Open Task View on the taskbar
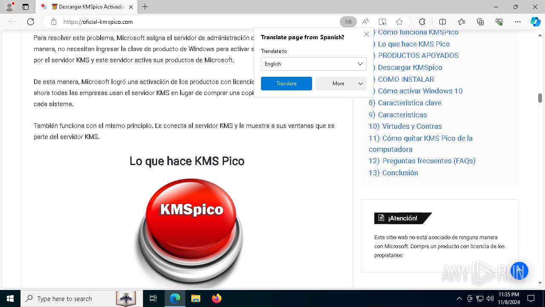The height and width of the screenshot is (307, 545). click(x=153, y=298)
